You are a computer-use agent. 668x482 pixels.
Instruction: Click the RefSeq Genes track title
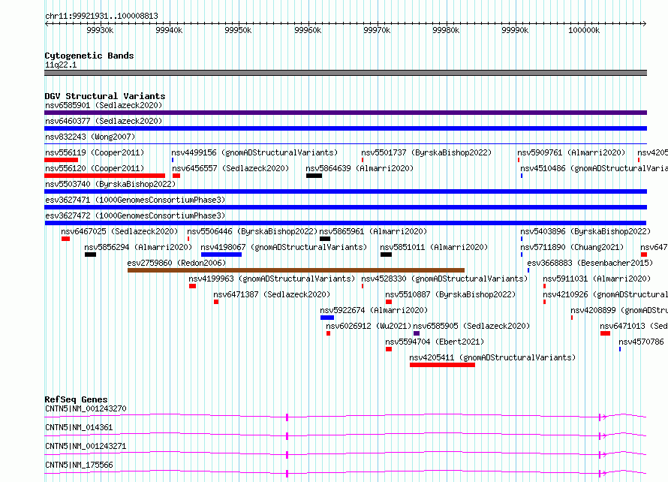click(x=76, y=399)
